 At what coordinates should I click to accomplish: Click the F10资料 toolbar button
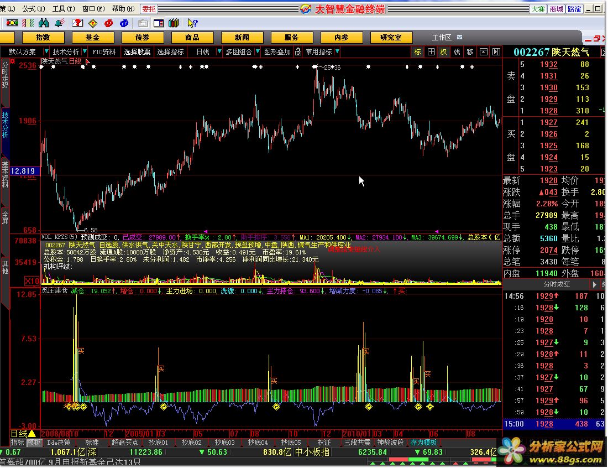[x=104, y=51]
